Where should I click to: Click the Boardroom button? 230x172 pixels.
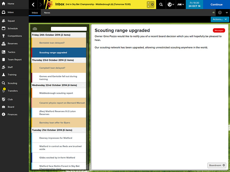(x=217, y=165)
